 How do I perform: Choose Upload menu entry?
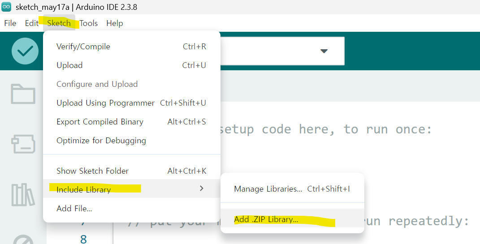[132, 65]
